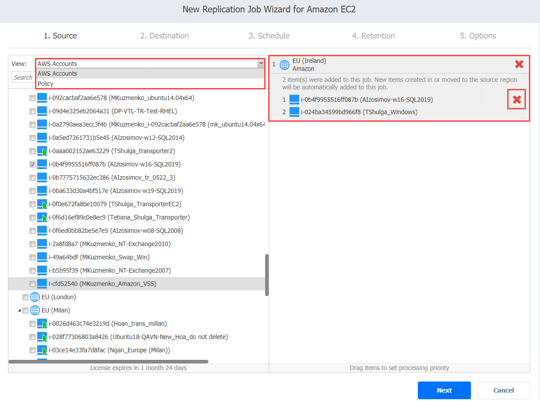Click the vertical scrollbar of instance tree

(x=266, y=275)
